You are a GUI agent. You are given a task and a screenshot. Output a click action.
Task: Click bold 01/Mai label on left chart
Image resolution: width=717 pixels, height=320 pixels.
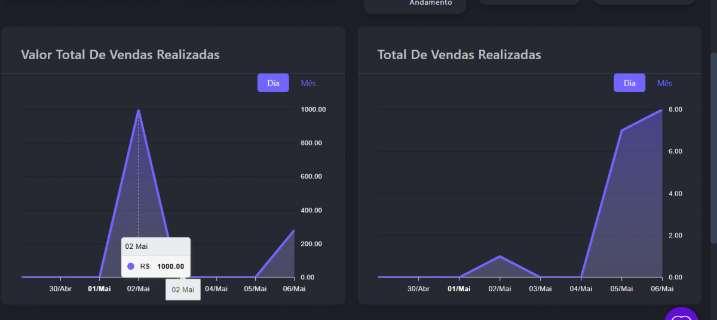tap(99, 289)
